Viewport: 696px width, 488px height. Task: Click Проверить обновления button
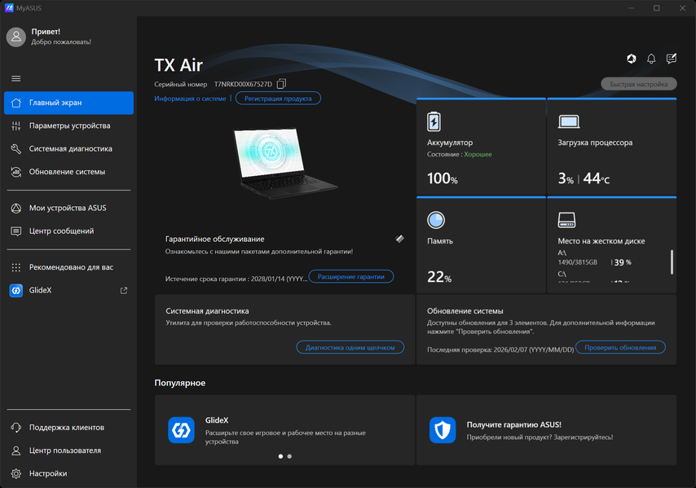(x=620, y=347)
